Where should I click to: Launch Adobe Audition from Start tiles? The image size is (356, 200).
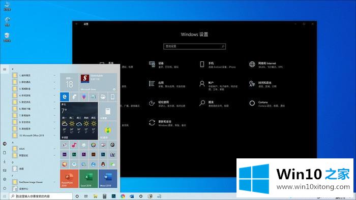tap(74, 154)
